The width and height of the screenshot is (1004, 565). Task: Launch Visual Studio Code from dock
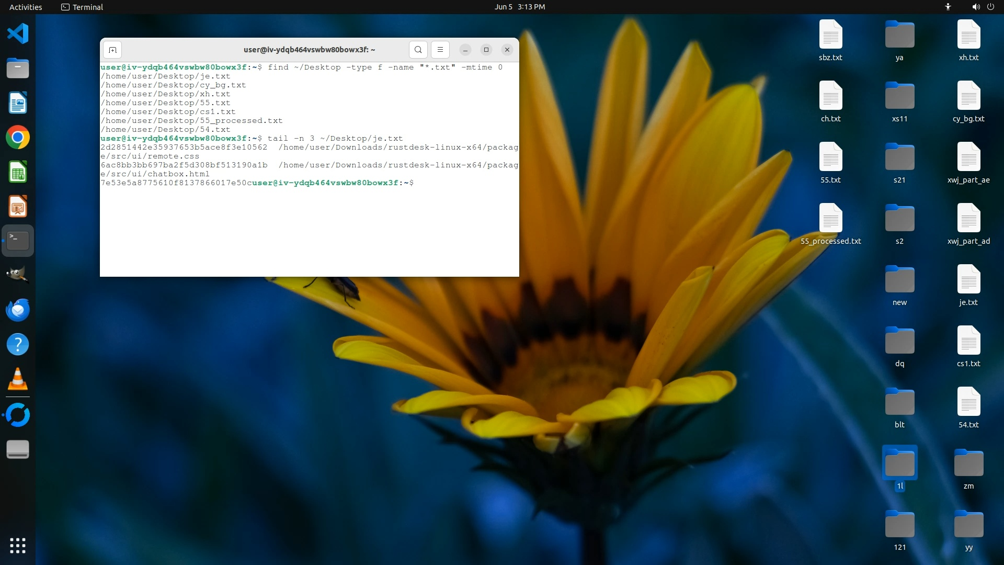coord(18,33)
